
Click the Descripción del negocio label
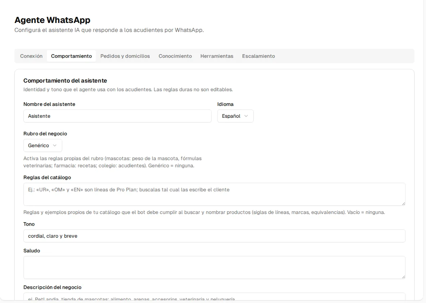click(53, 287)
